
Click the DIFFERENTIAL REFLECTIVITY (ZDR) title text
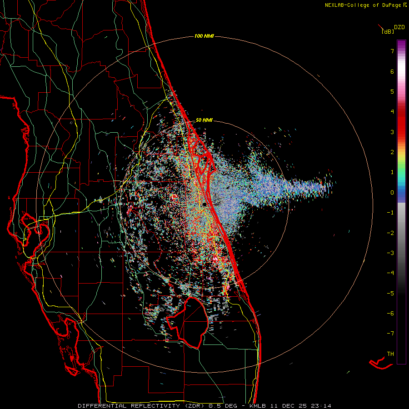142,406
